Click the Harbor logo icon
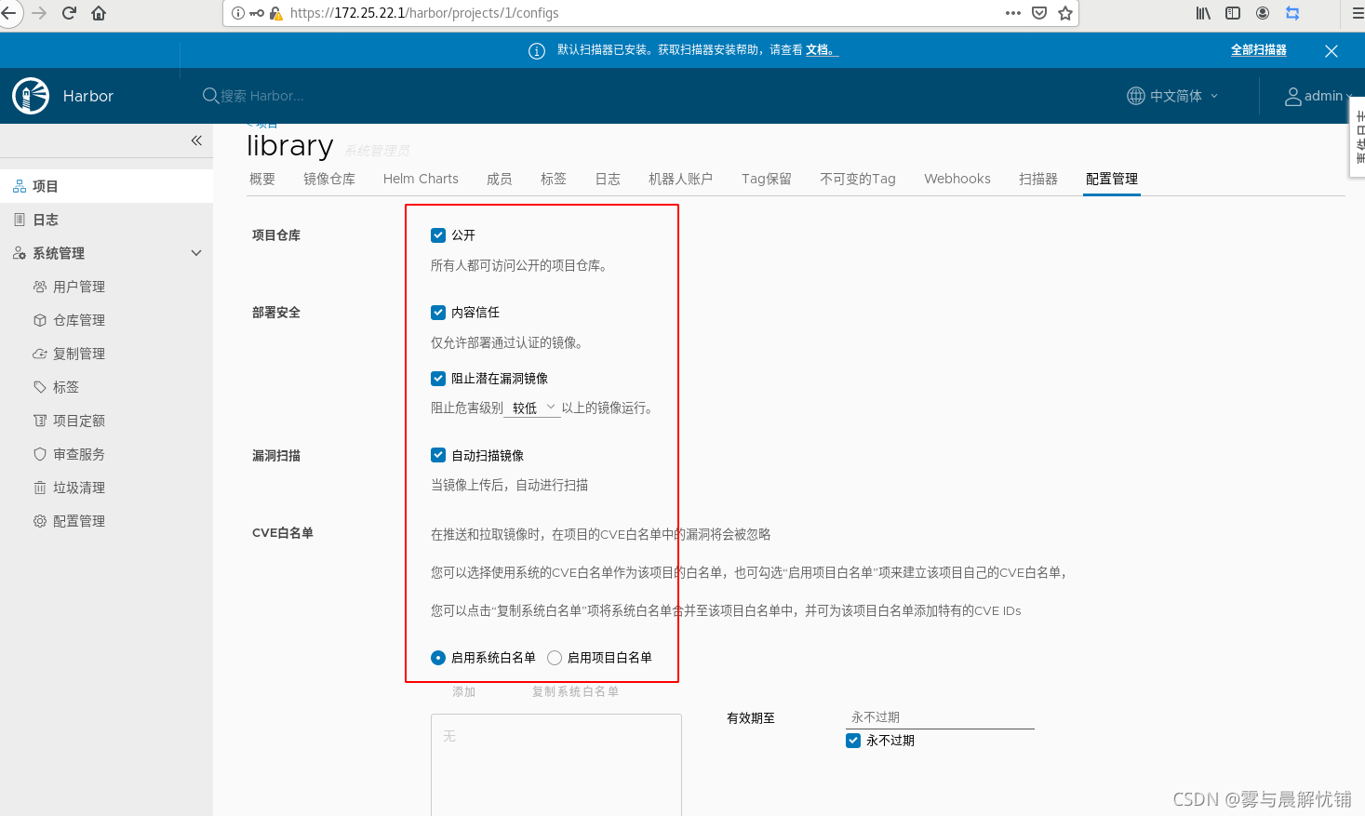The image size is (1365, 816). [31, 96]
